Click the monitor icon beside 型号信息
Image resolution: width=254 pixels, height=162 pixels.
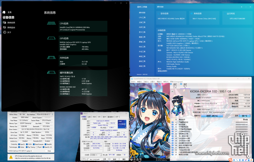[159, 13]
